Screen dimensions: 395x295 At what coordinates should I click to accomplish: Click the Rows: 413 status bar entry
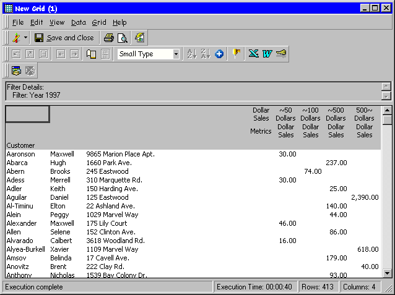coord(318,287)
